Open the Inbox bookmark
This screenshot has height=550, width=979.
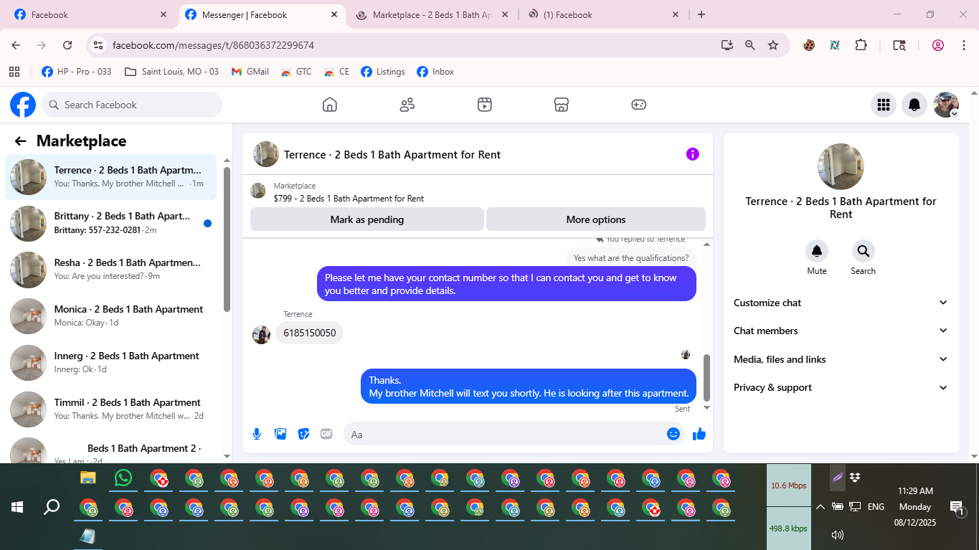435,72
